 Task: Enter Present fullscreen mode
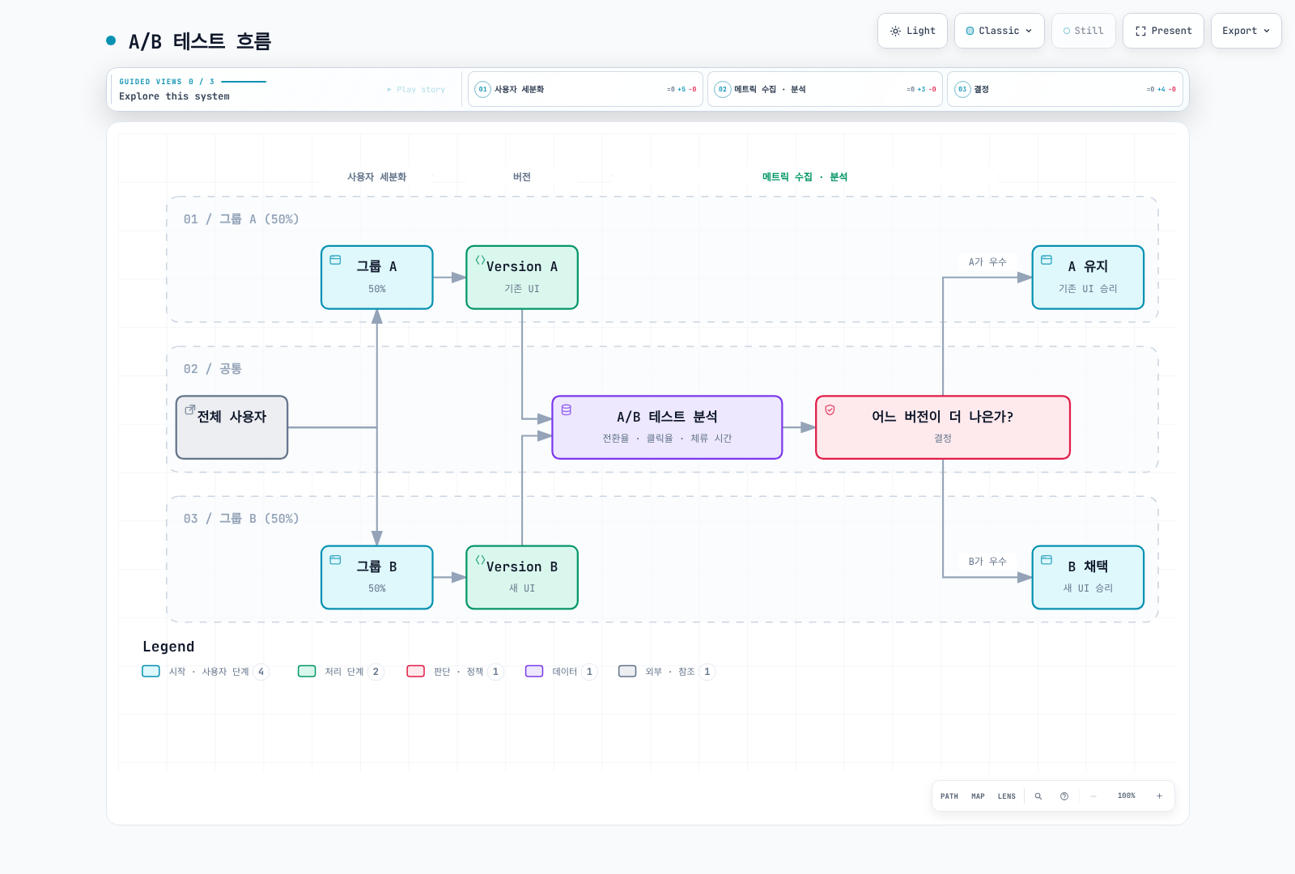(x=1163, y=31)
